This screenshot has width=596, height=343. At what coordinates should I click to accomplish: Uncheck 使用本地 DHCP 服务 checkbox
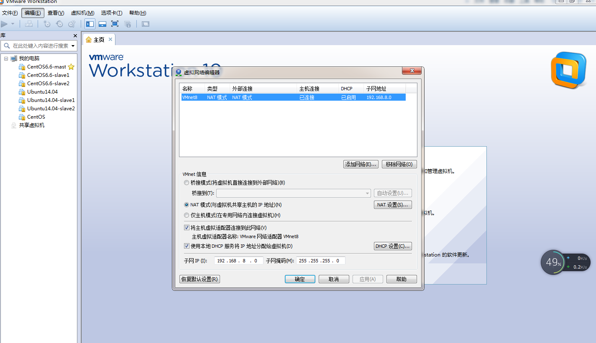tap(187, 246)
